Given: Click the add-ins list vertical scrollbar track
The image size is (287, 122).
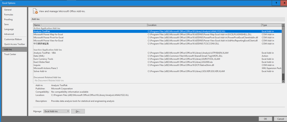Looking at the screenshot, I should [x=283, y=53].
